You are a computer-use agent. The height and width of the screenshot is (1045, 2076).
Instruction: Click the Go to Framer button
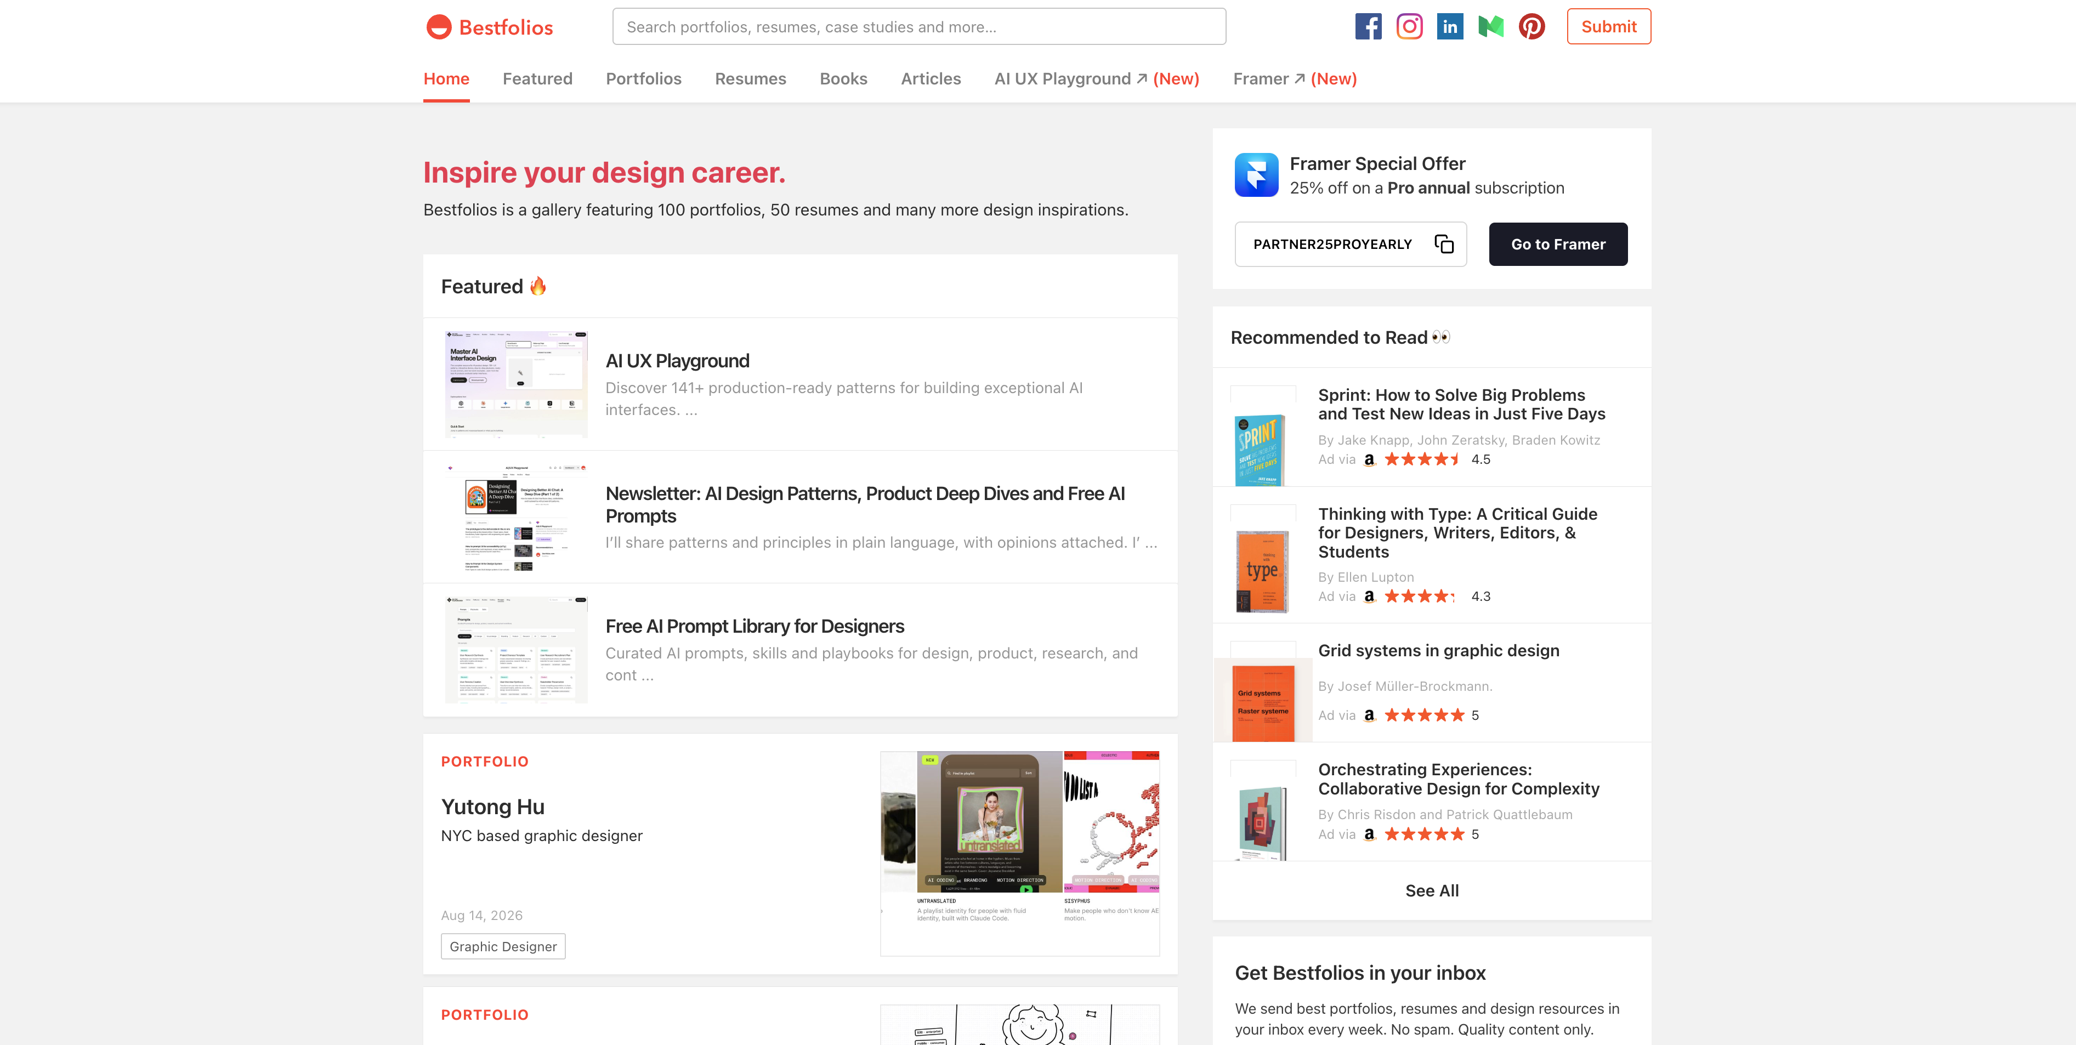[x=1558, y=244]
